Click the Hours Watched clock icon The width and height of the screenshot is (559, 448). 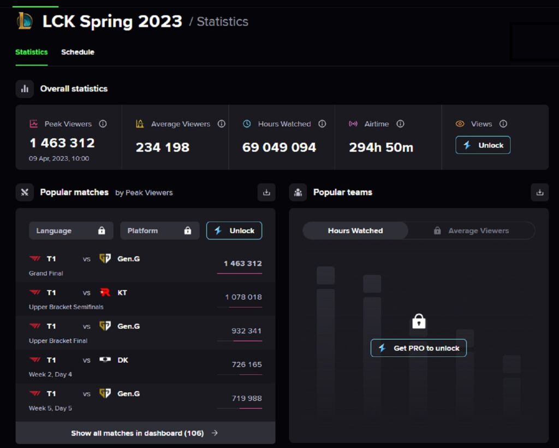pos(247,124)
